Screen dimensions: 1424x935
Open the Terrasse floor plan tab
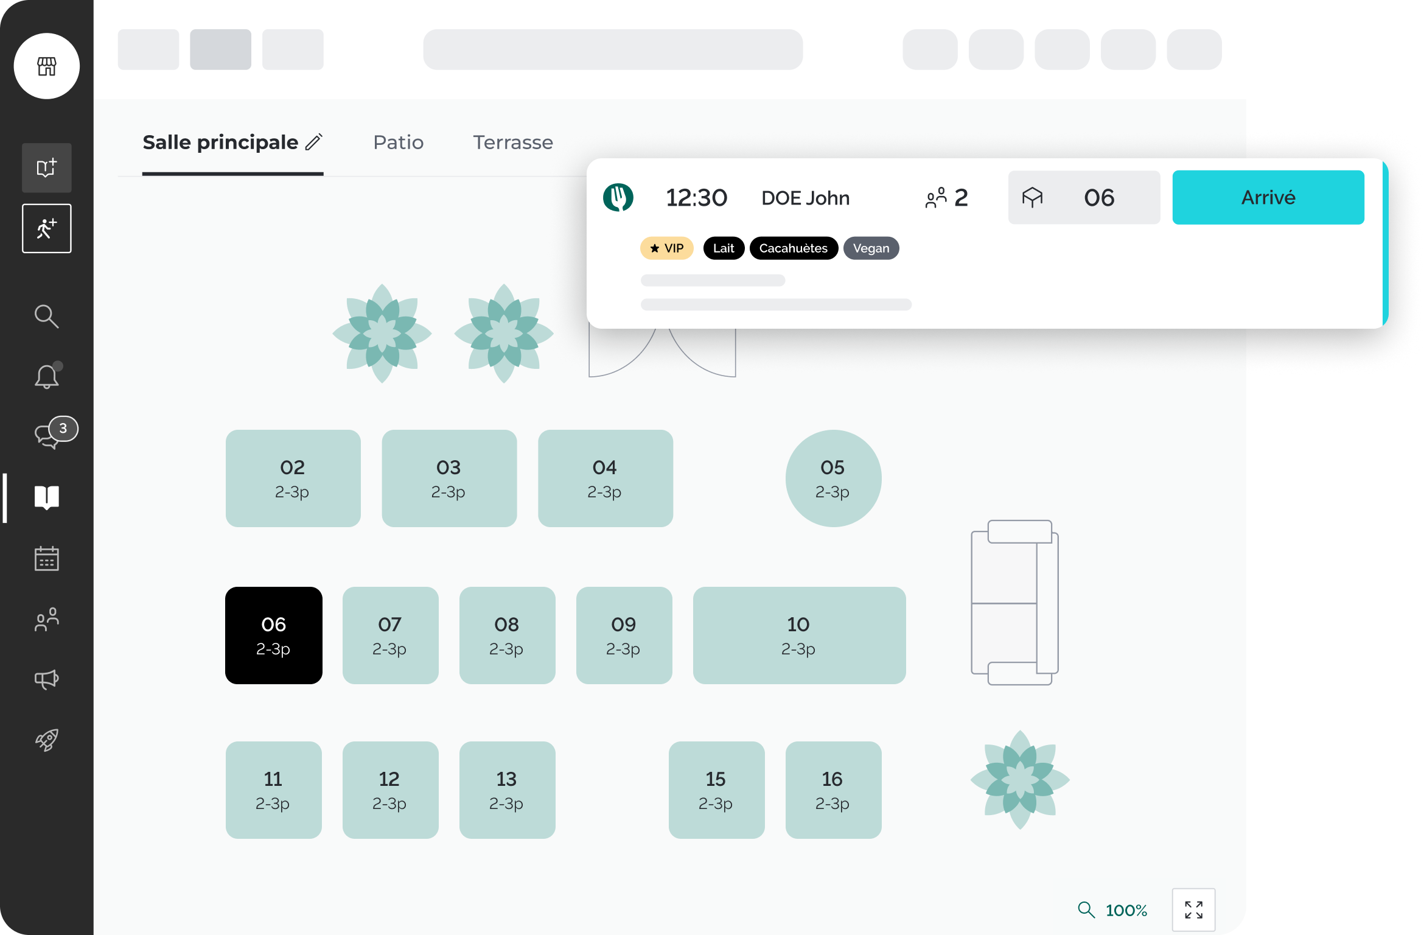tap(513, 142)
